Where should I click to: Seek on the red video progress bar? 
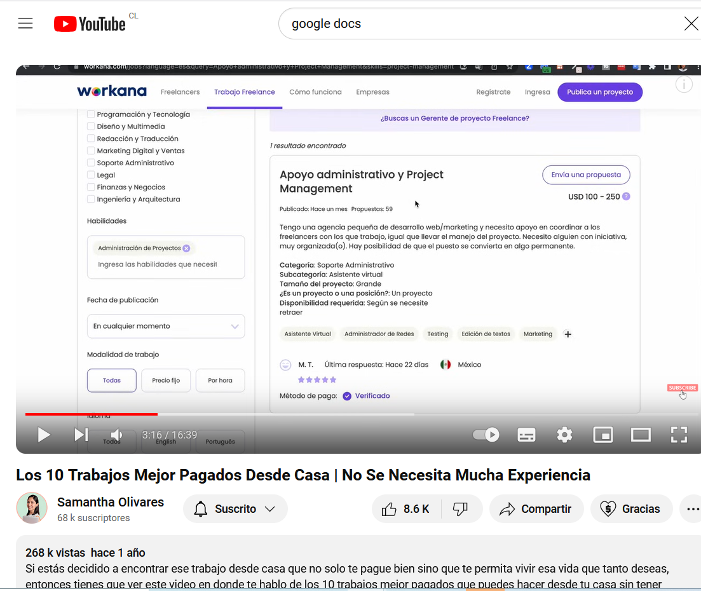pos(92,414)
